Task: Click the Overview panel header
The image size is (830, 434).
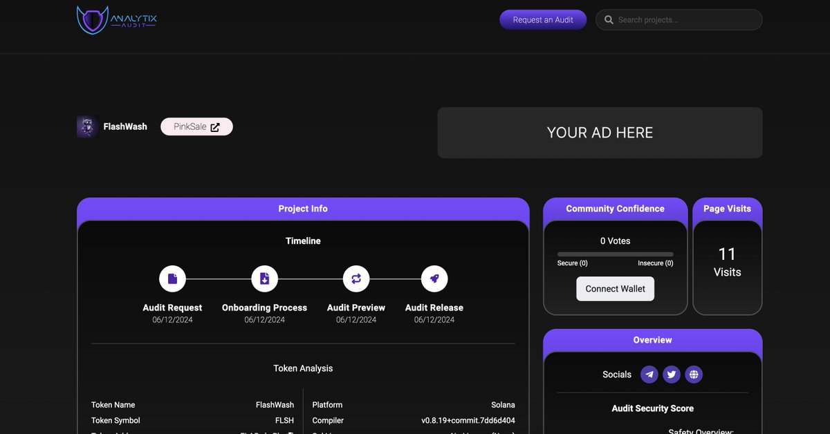Action: coord(653,340)
